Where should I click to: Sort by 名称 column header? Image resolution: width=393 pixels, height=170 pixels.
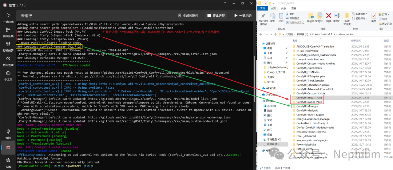click(x=295, y=41)
